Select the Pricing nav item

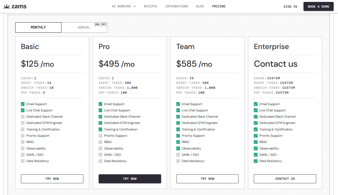pyautogui.click(x=219, y=6)
